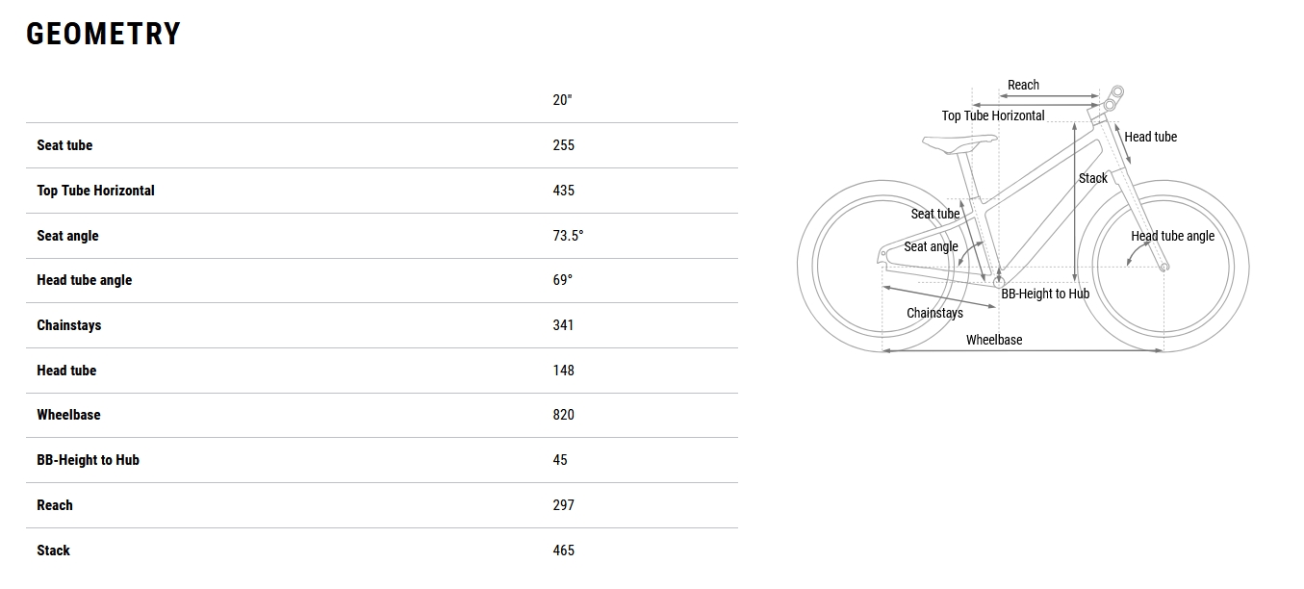Click the Chainstays label on bike diagram

(934, 313)
